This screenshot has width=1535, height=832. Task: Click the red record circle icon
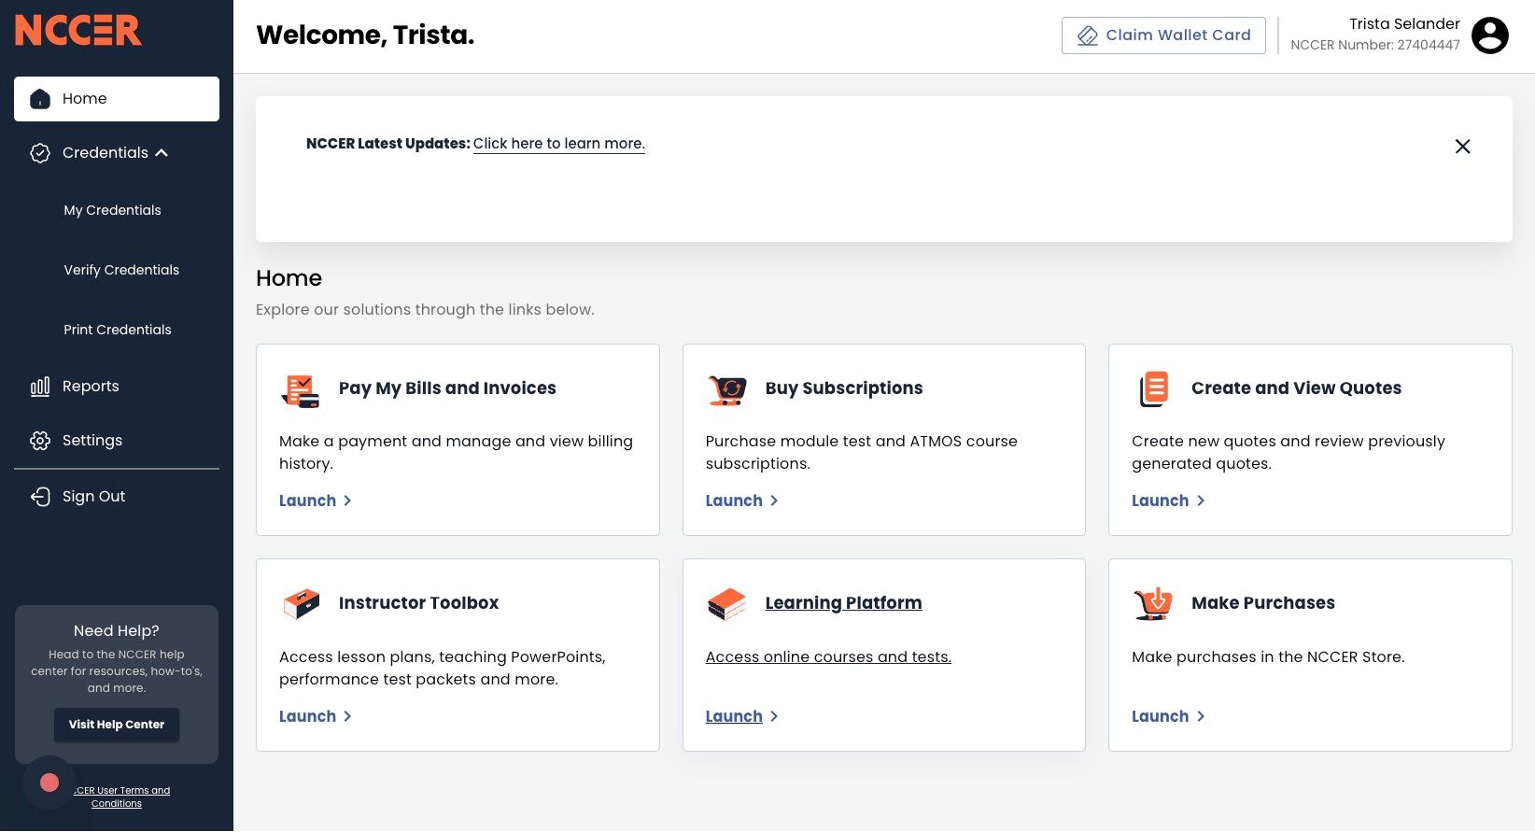[x=49, y=783]
